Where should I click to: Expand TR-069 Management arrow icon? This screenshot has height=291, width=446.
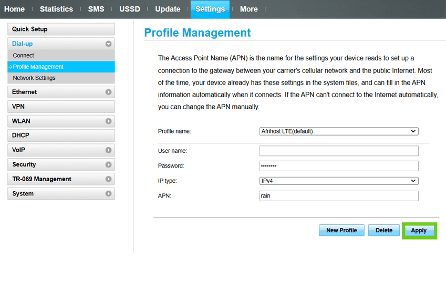pos(108,179)
